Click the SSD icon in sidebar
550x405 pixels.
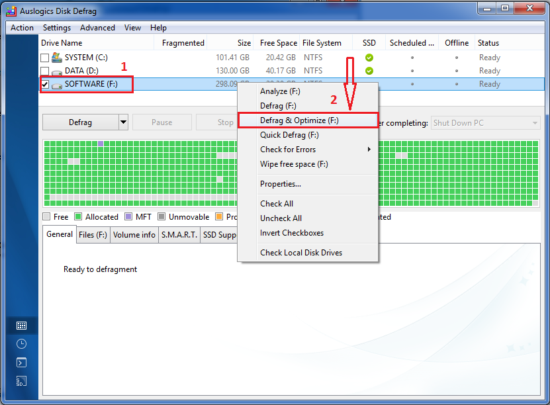click(21, 381)
